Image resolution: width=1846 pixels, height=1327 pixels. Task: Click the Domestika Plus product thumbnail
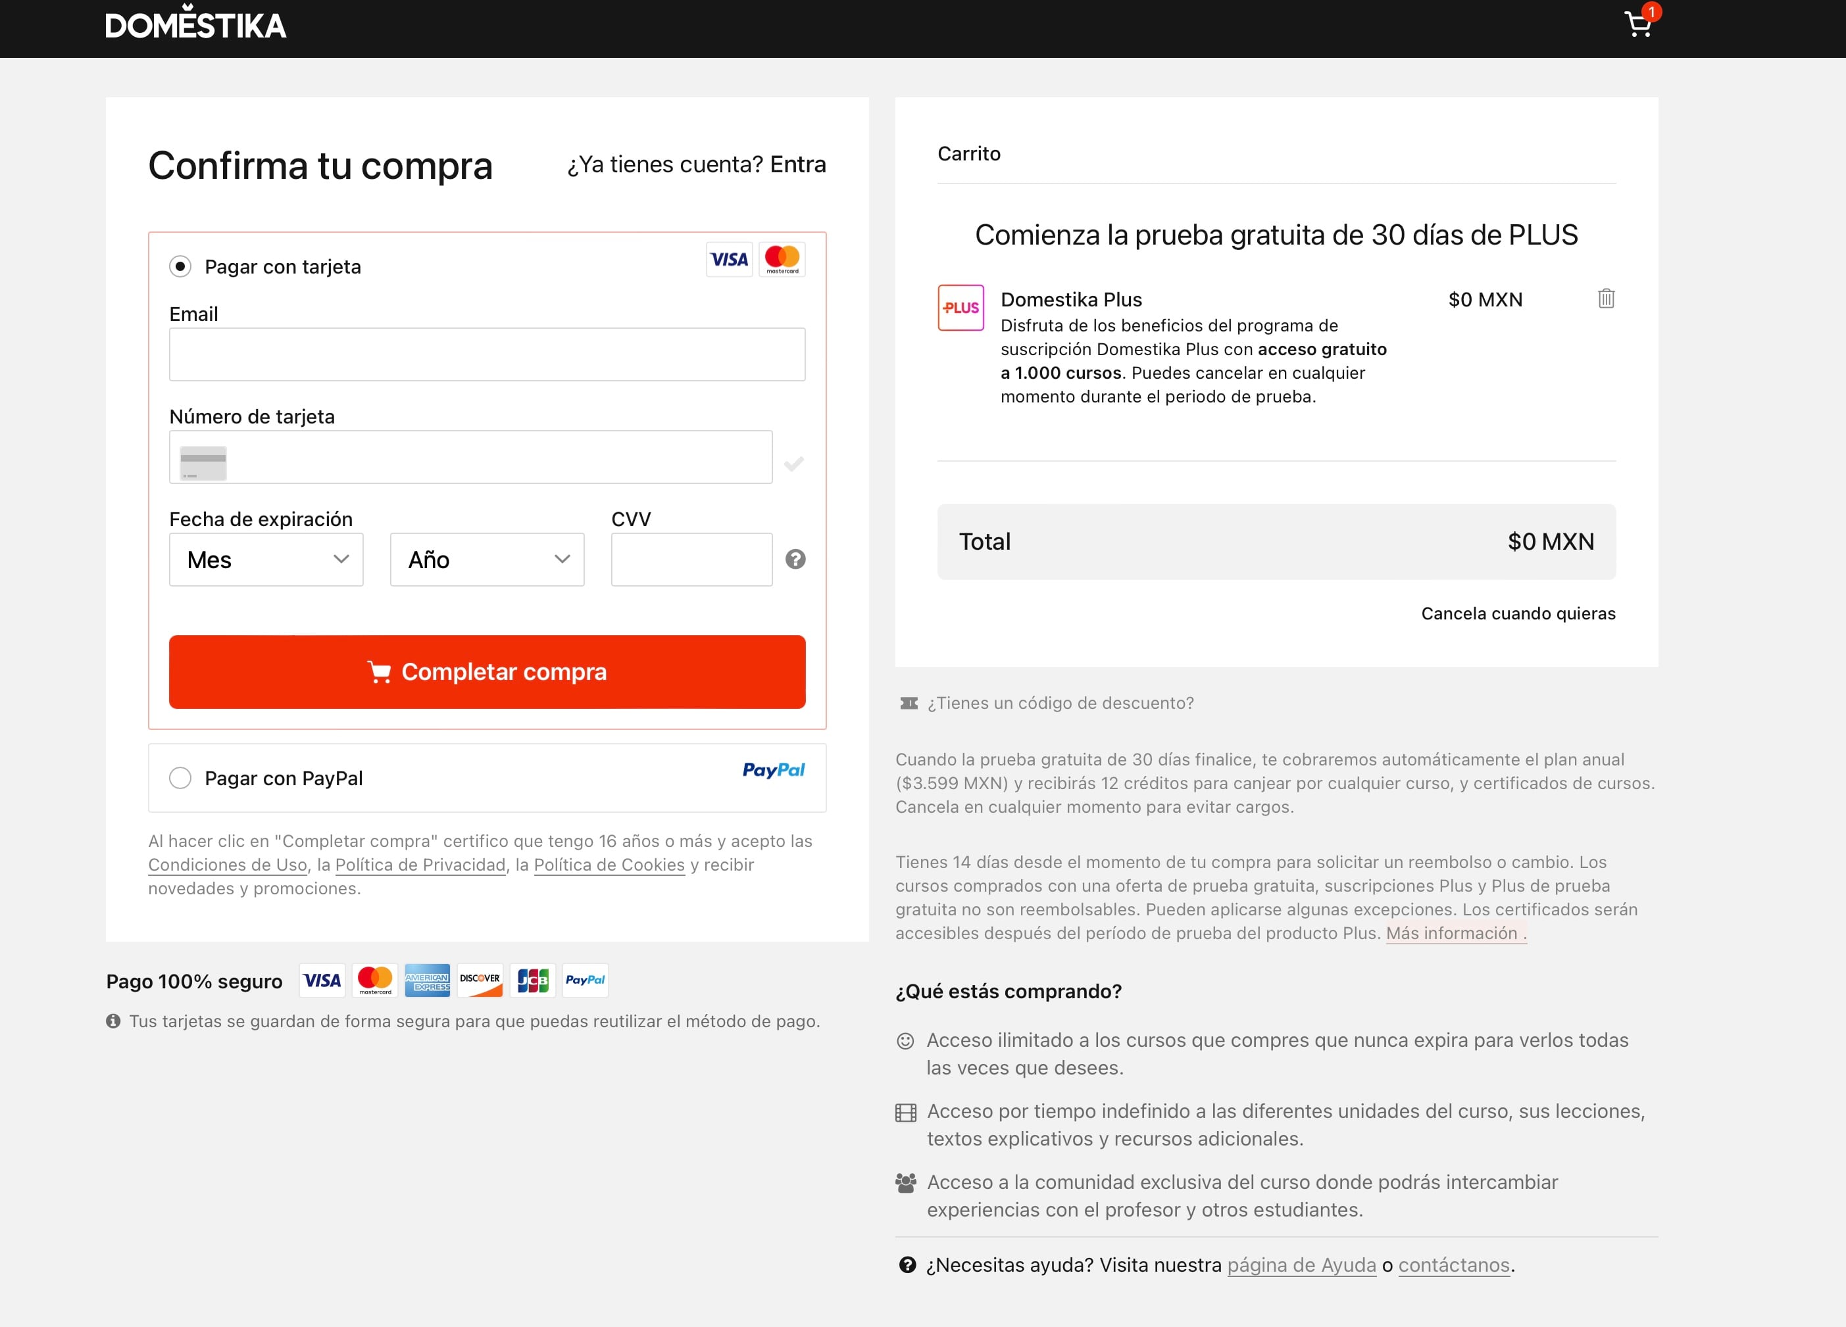(960, 308)
